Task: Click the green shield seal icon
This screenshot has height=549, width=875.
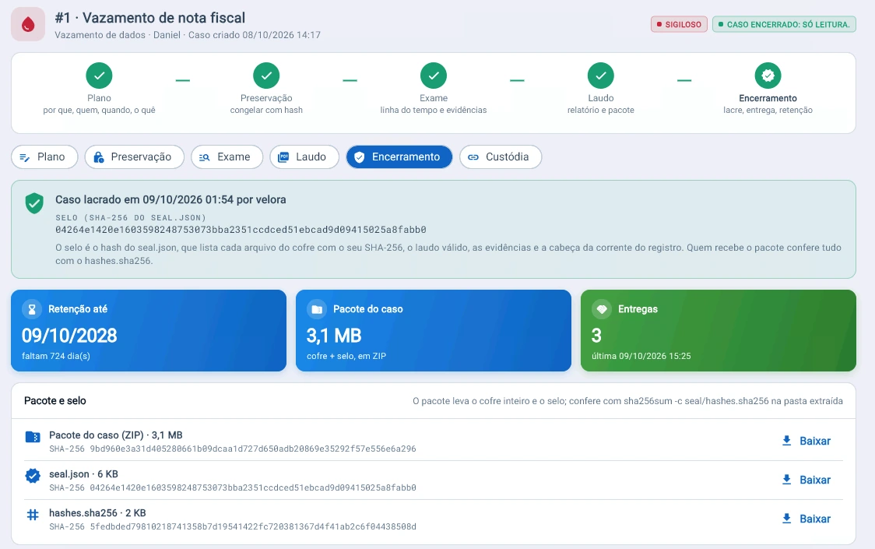Action: [34, 203]
